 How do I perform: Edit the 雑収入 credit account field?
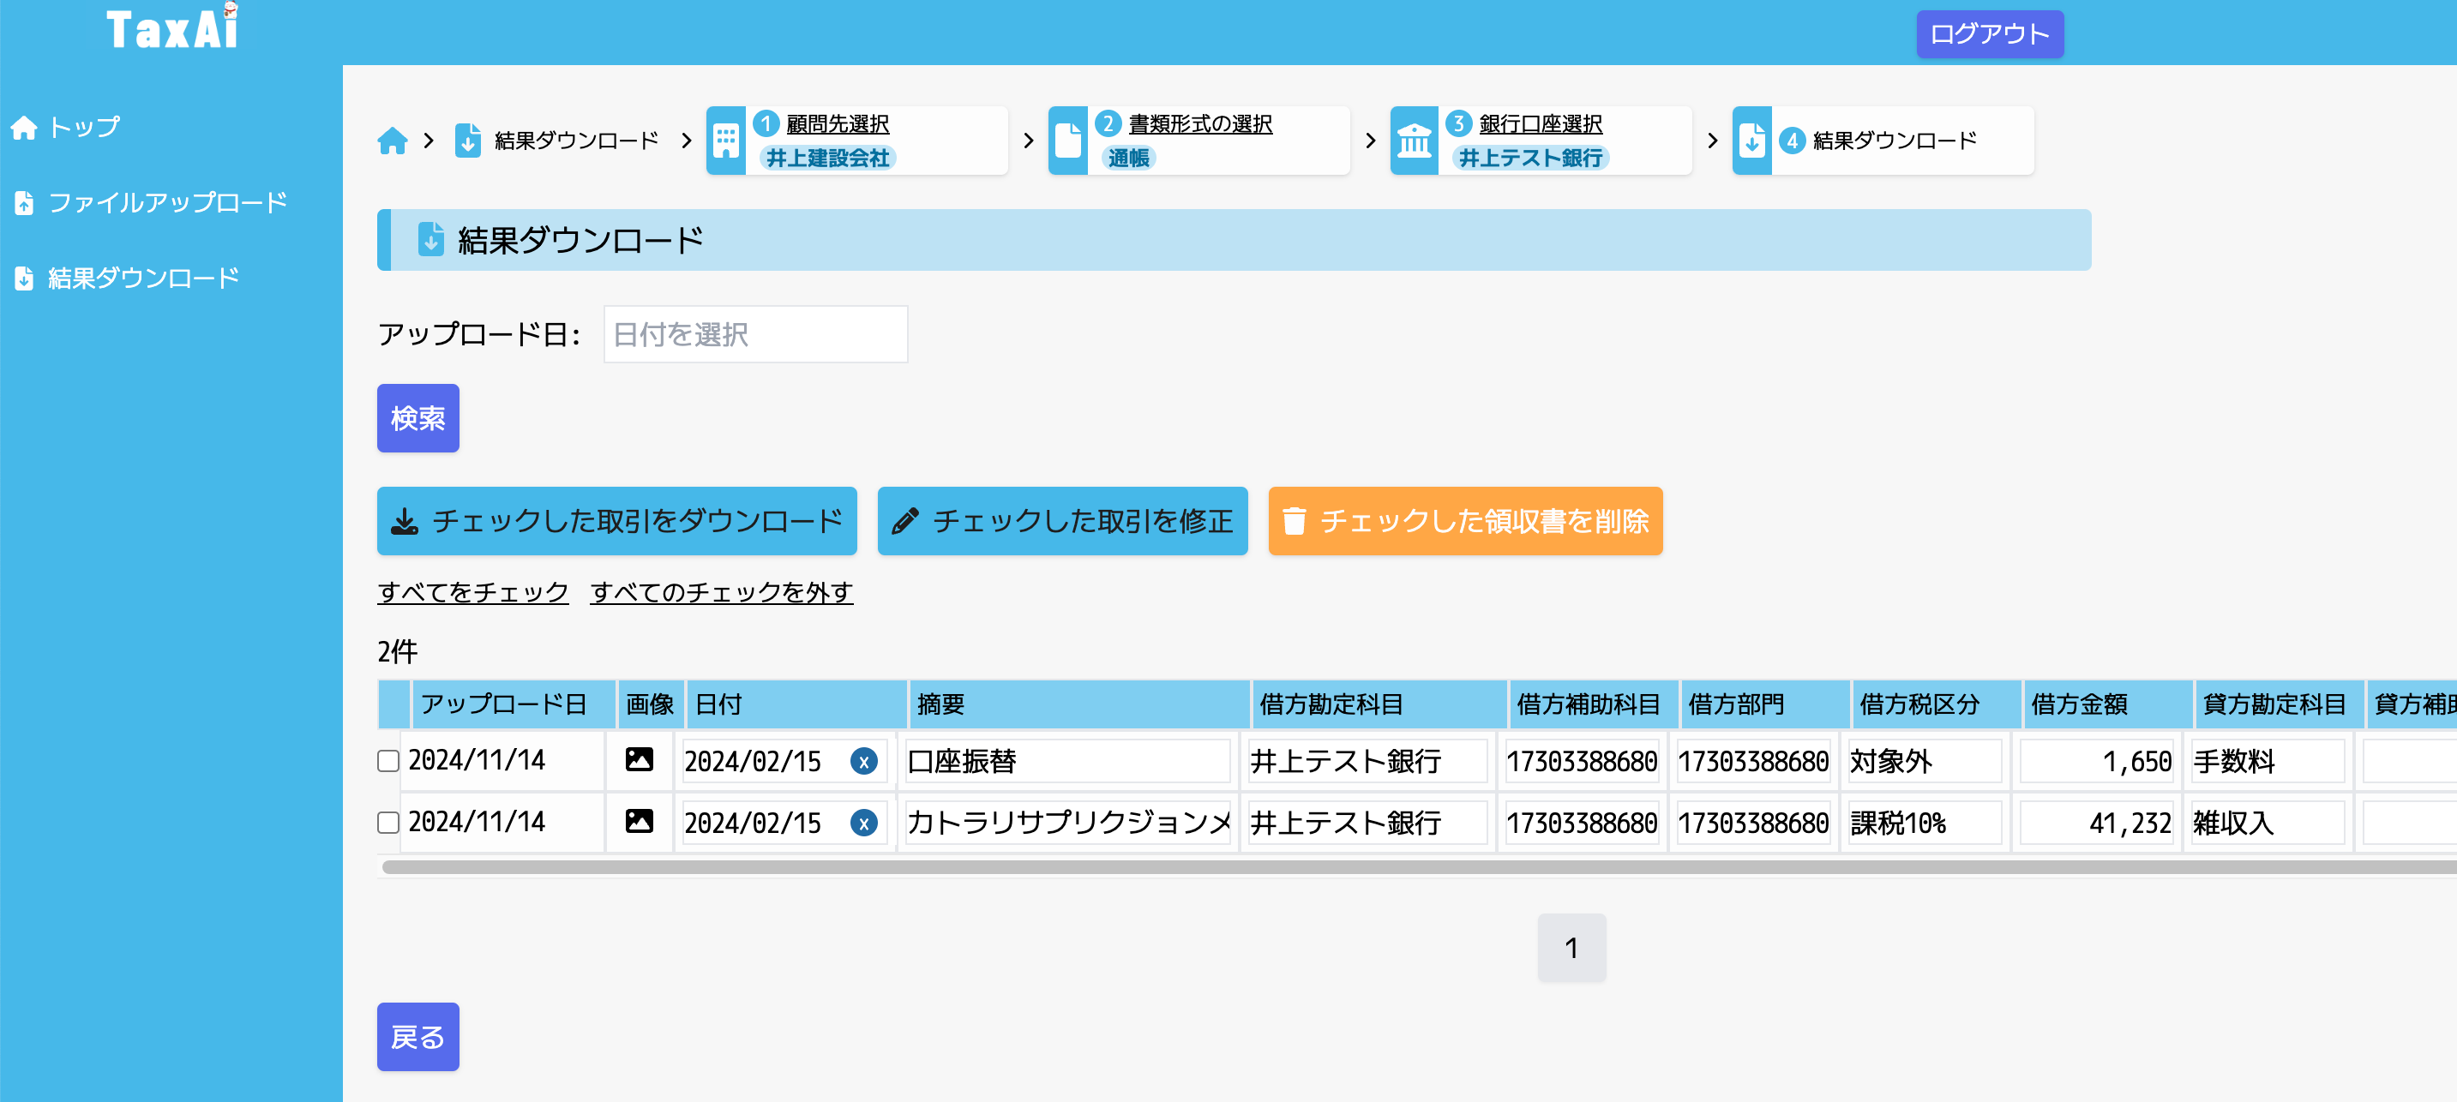coord(2268,823)
